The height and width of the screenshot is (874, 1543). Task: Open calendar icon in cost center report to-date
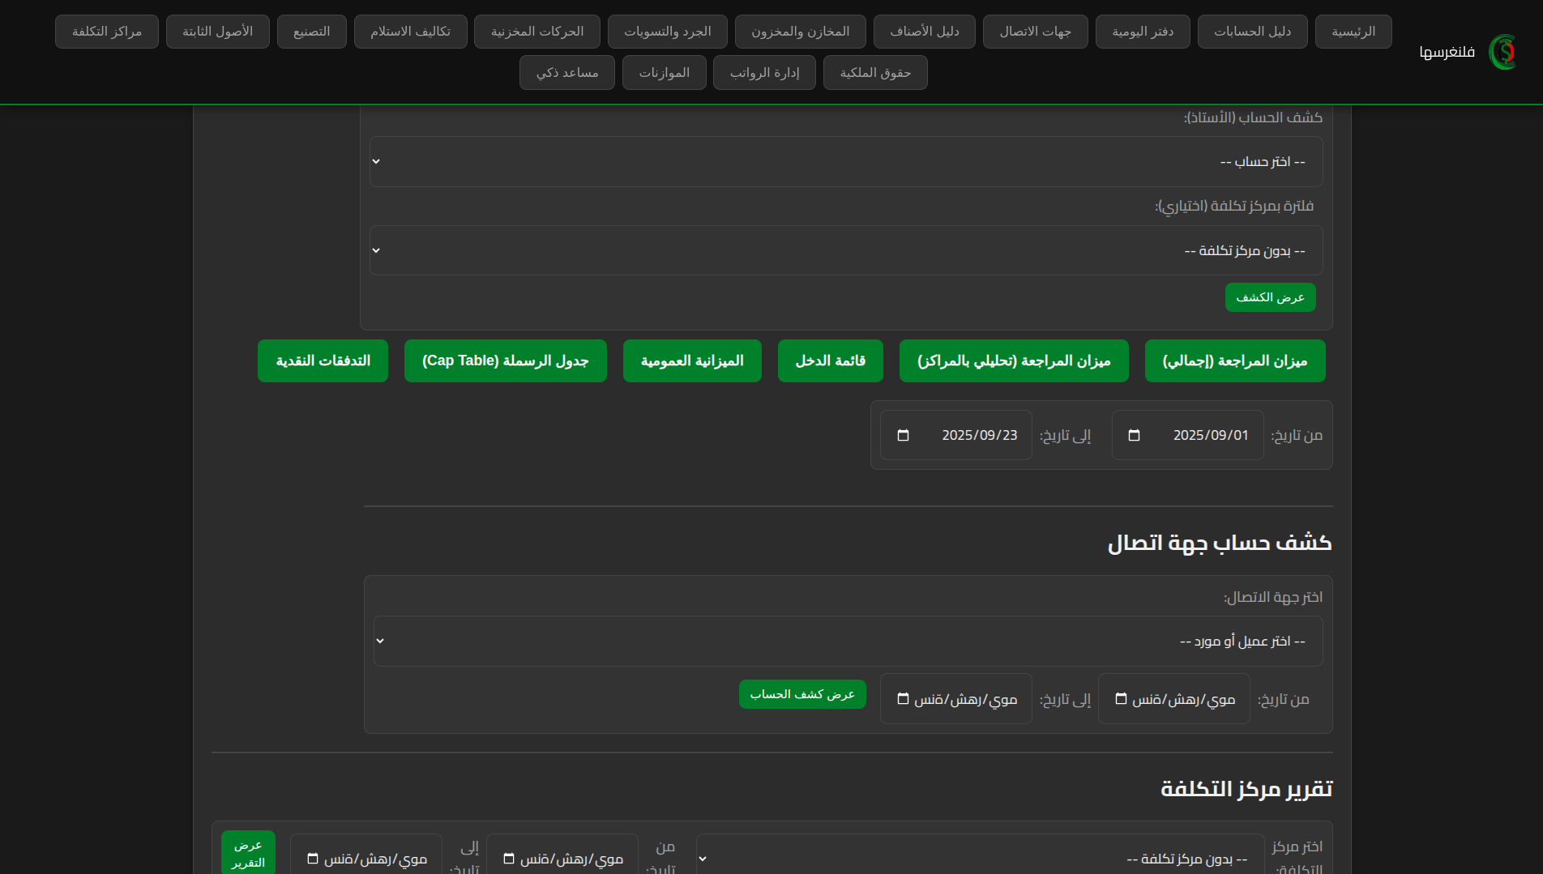point(313,859)
